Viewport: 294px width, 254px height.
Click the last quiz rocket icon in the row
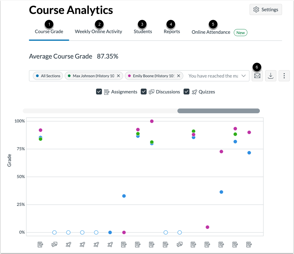tap(110, 244)
